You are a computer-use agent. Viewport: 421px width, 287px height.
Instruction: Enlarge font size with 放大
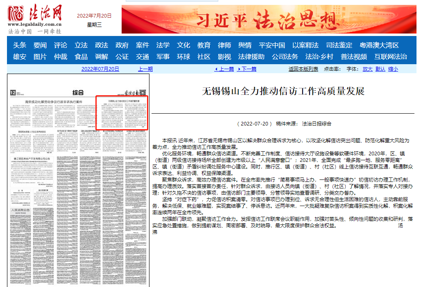click(x=367, y=69)
